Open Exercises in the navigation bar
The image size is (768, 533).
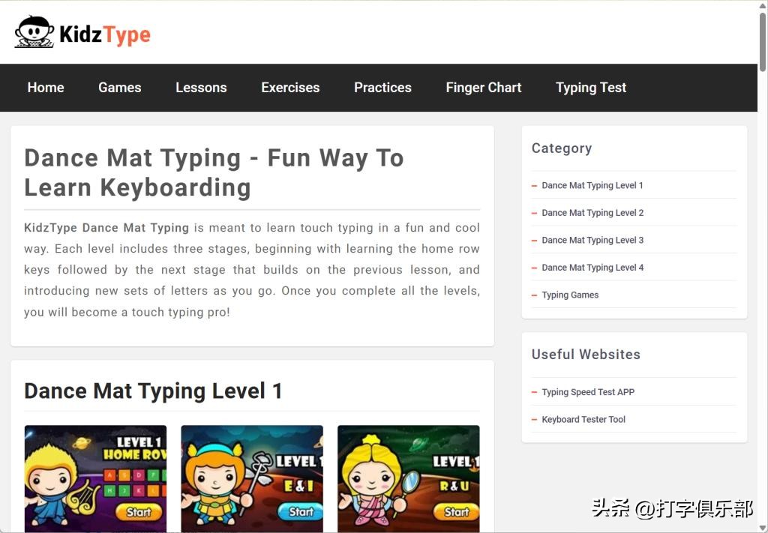tap(290, 88)
